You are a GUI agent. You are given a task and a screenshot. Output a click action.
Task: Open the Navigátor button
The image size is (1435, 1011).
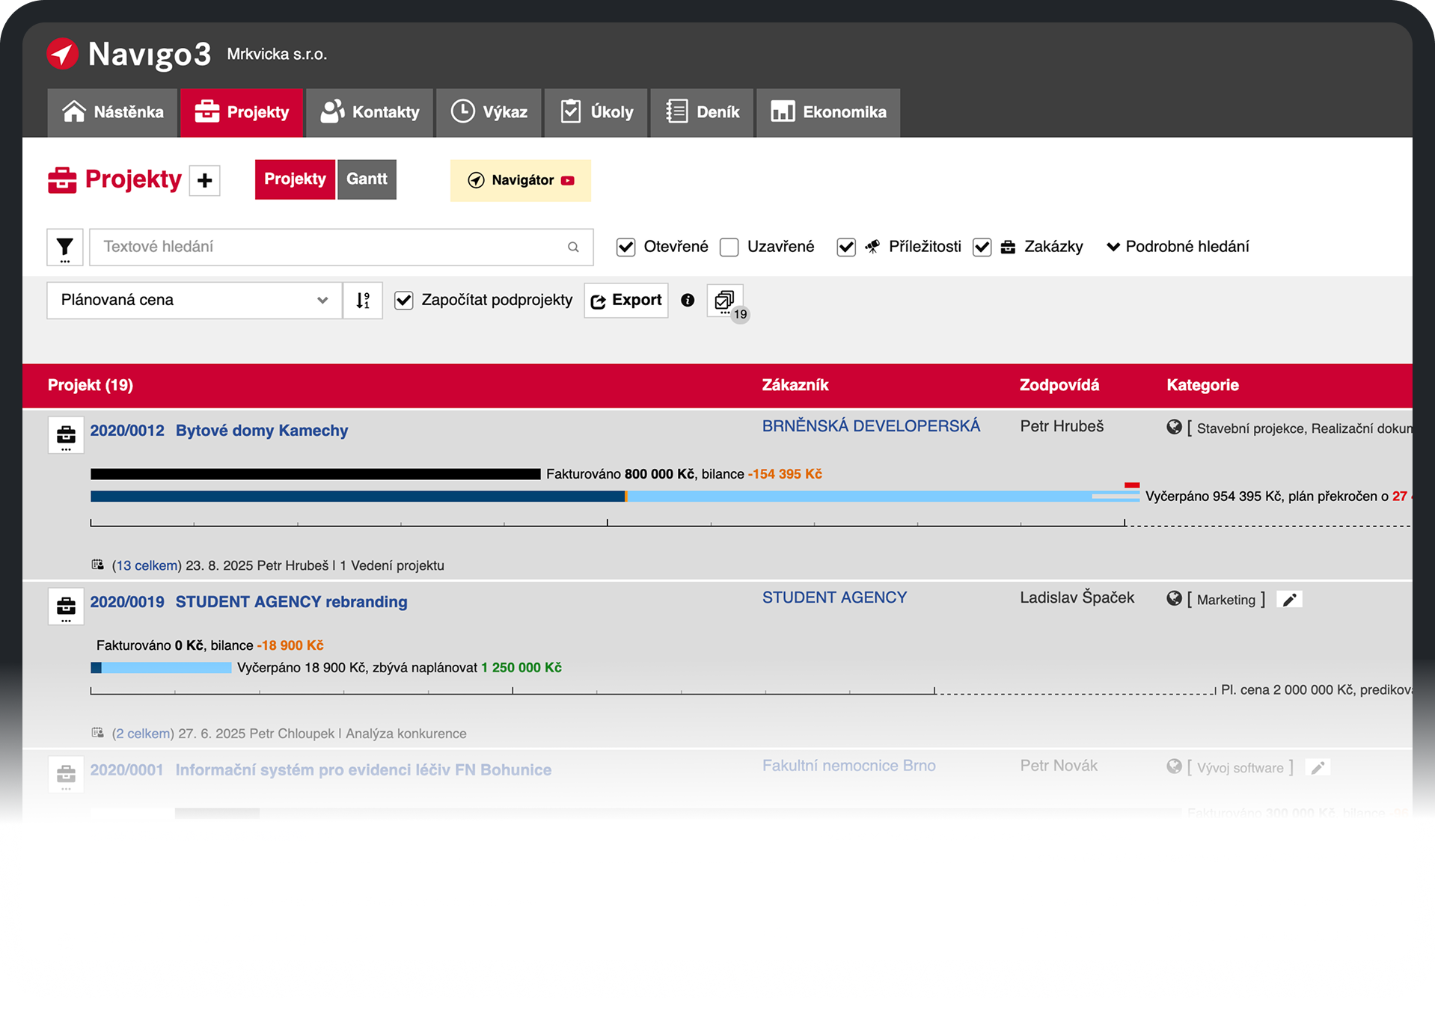pyautogui.click(x=520, y=180)
